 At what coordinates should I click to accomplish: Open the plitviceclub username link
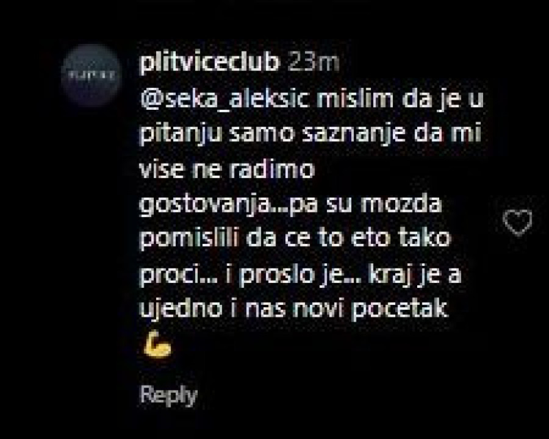pos(210,63)
